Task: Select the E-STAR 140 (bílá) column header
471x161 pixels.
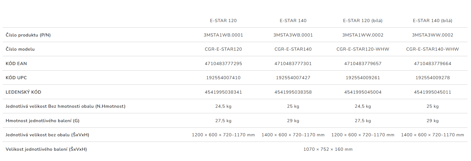Action: pos(432,21)
